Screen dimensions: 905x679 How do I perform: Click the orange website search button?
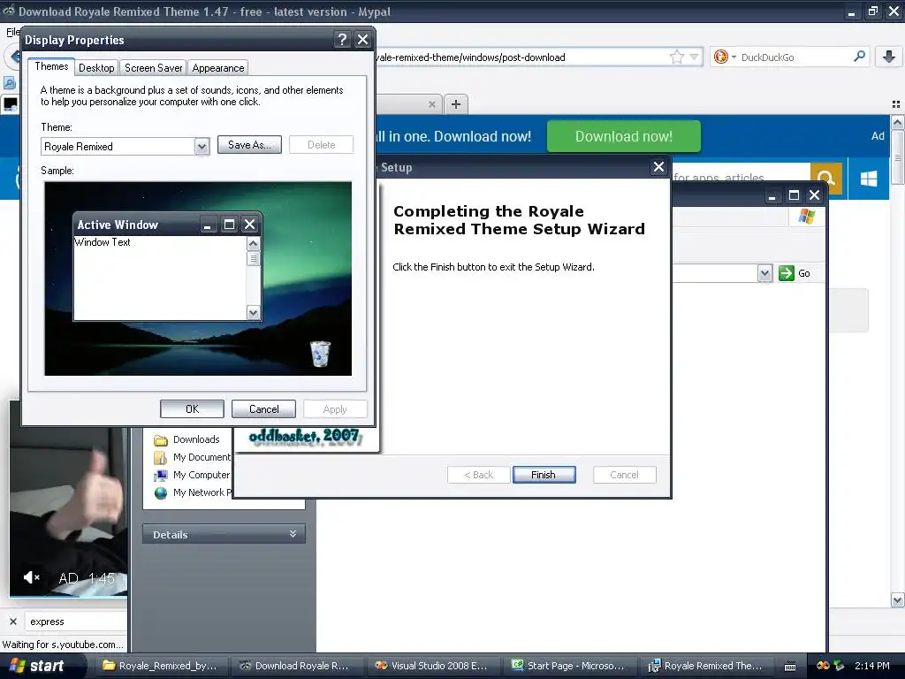(x=826, y=178)
